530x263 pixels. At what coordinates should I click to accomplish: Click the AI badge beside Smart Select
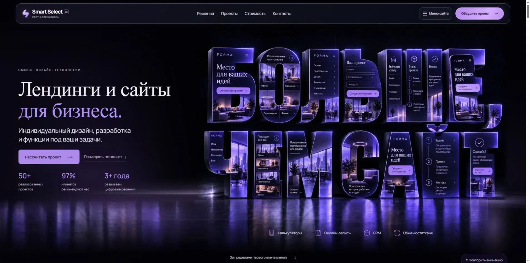point(66,12)
